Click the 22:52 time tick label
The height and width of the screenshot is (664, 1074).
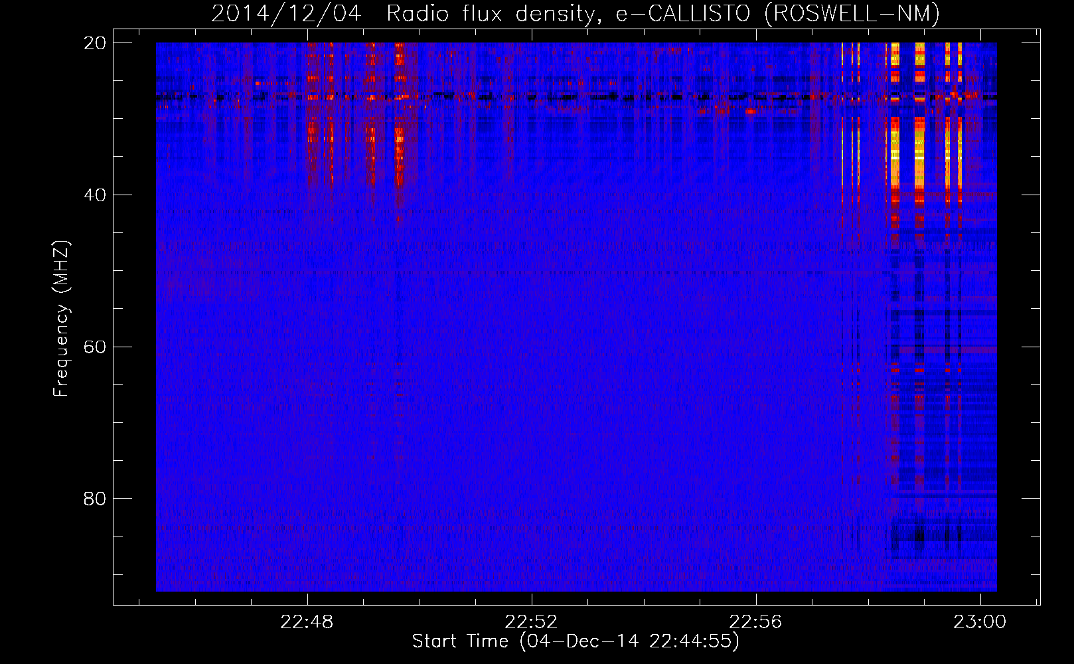[x=531, y=622]
